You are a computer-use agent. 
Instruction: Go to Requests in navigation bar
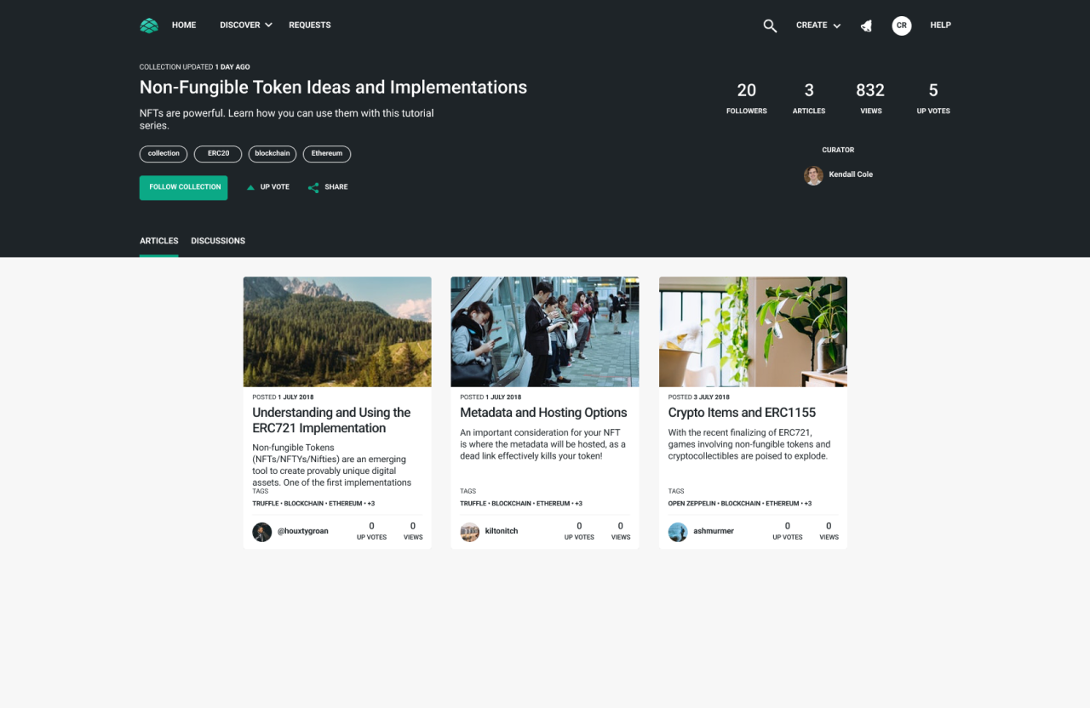[310, 26]
